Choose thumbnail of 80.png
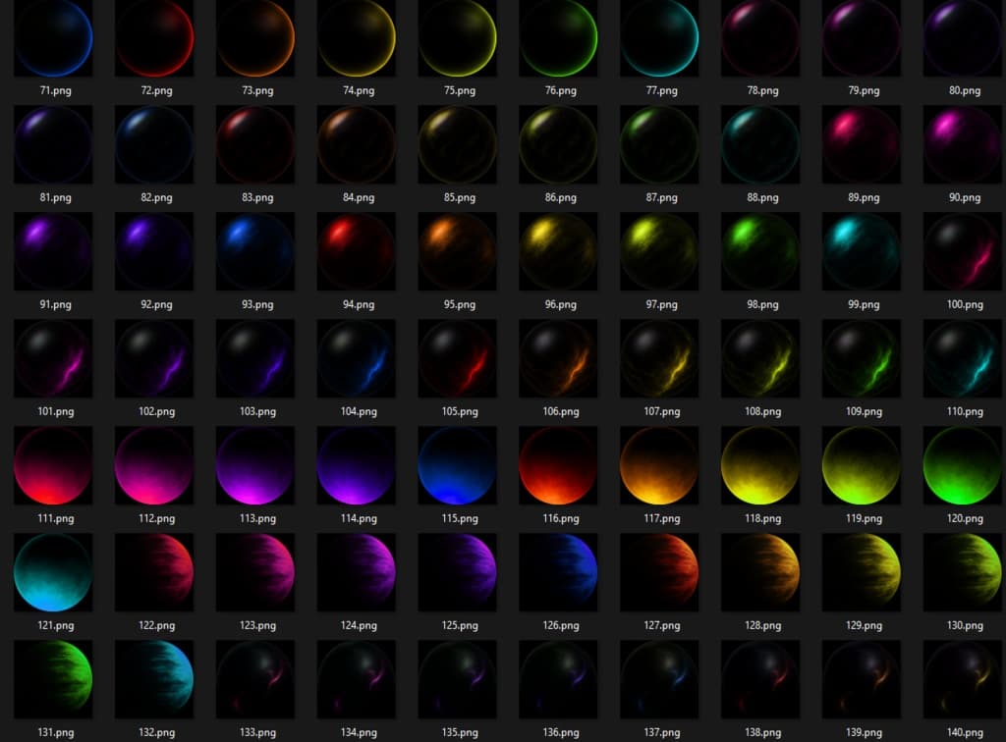Screen dimensions: 1006x742 (x=963, y=38)
